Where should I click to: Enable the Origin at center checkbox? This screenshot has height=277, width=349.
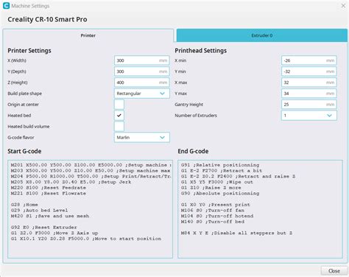click(x=119, y=105)
